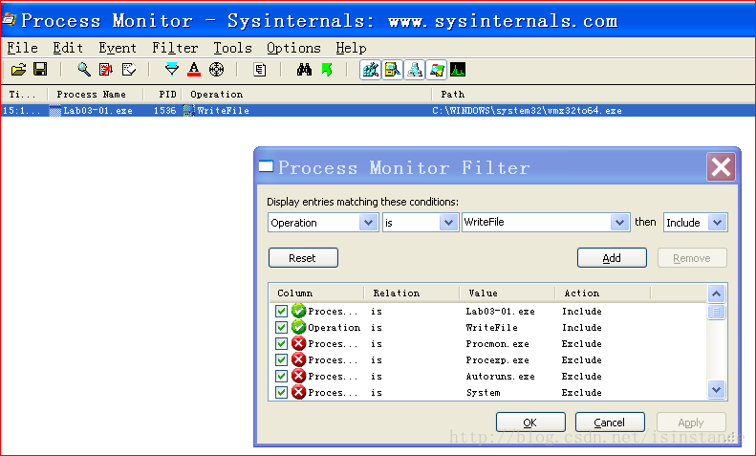Uncheck the System filter rule checkbox
This screenshot has height=456, width=756.
coord(281,392)
